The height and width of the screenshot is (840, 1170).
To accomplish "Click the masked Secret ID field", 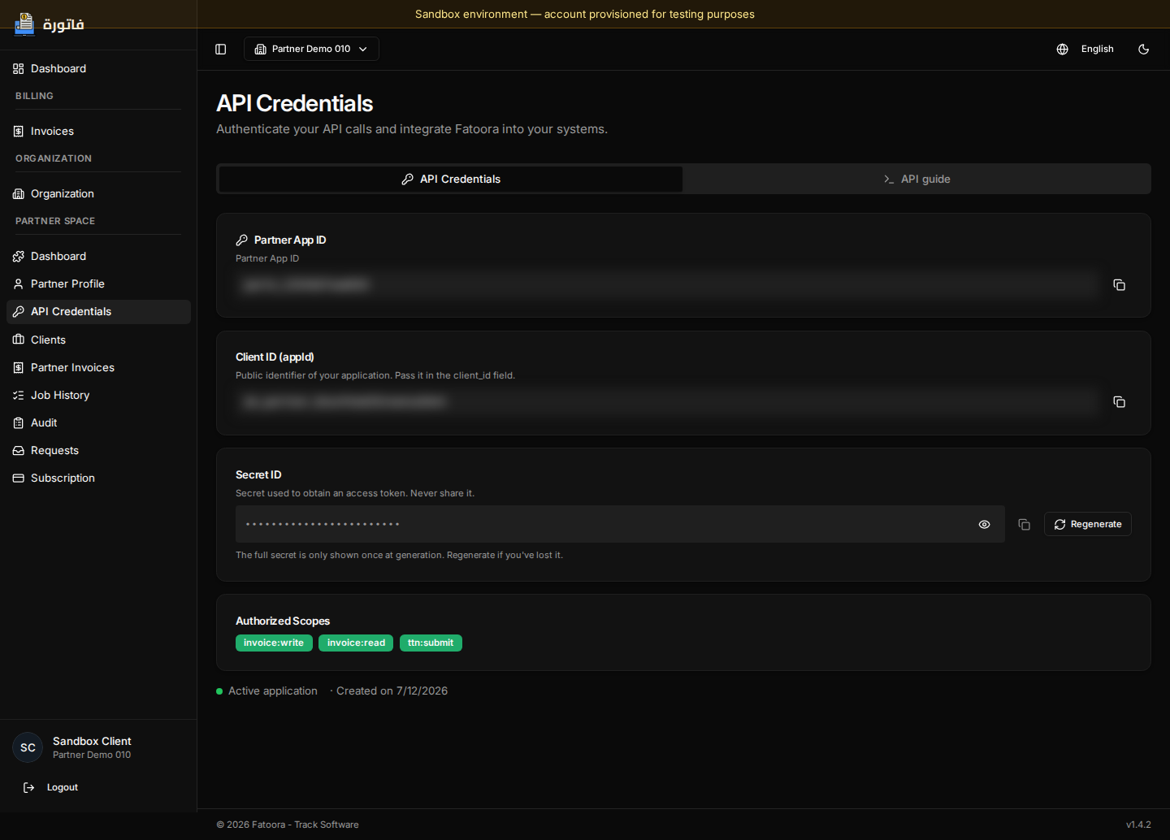I will [x=620, y=524].
